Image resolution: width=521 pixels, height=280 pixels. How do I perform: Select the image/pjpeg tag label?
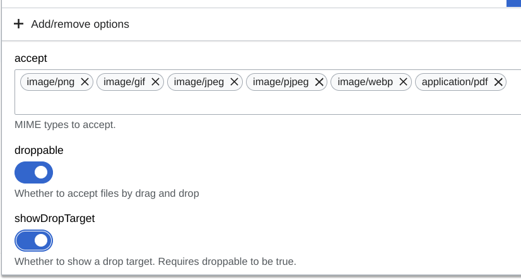(281, 82)
